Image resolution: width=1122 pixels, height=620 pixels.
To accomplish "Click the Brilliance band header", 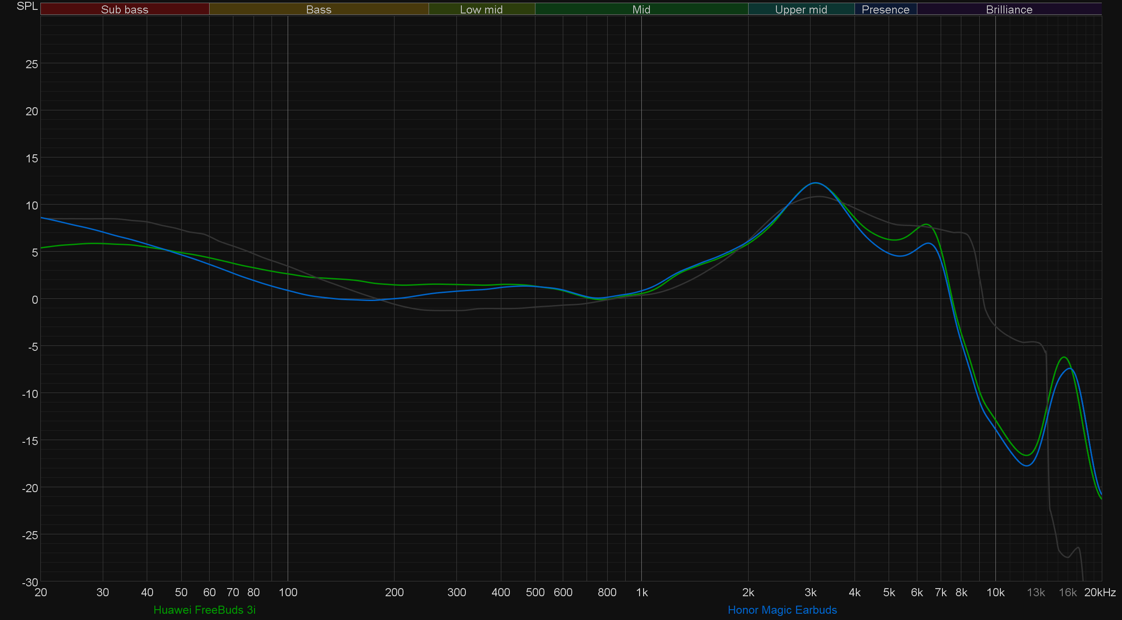I will (1009, 9).
